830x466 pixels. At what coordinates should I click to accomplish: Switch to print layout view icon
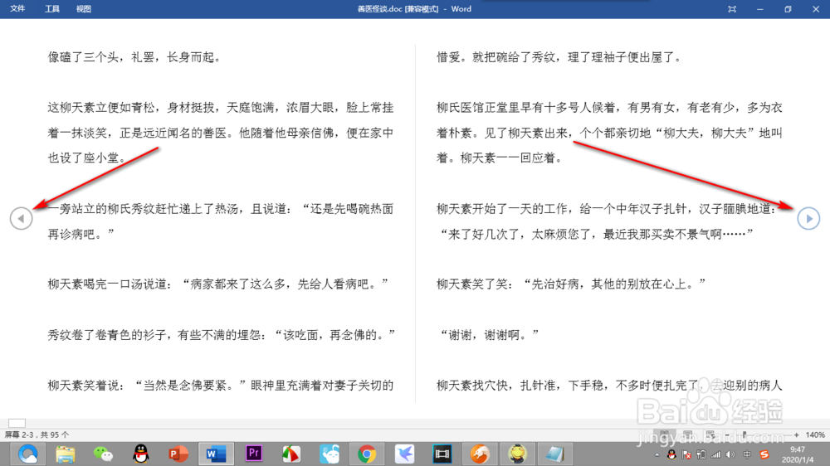click(687, 434)
